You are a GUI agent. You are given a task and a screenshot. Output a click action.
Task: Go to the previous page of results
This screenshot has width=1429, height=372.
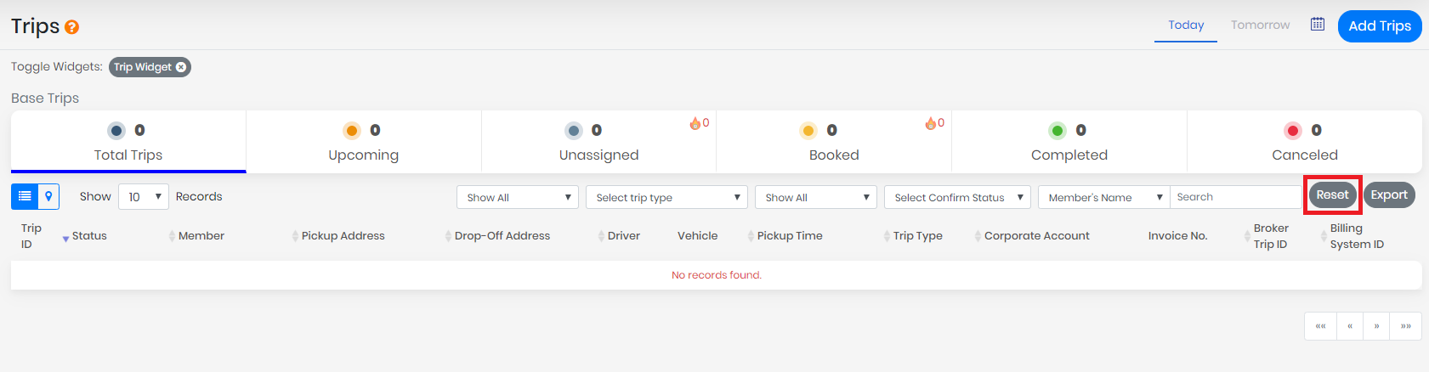pyautogui.click(x=1349, y=326)
